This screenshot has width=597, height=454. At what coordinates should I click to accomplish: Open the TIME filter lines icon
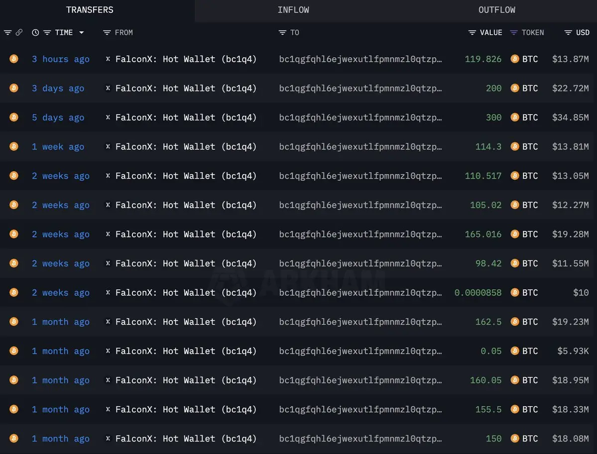[x=47, y=33]
